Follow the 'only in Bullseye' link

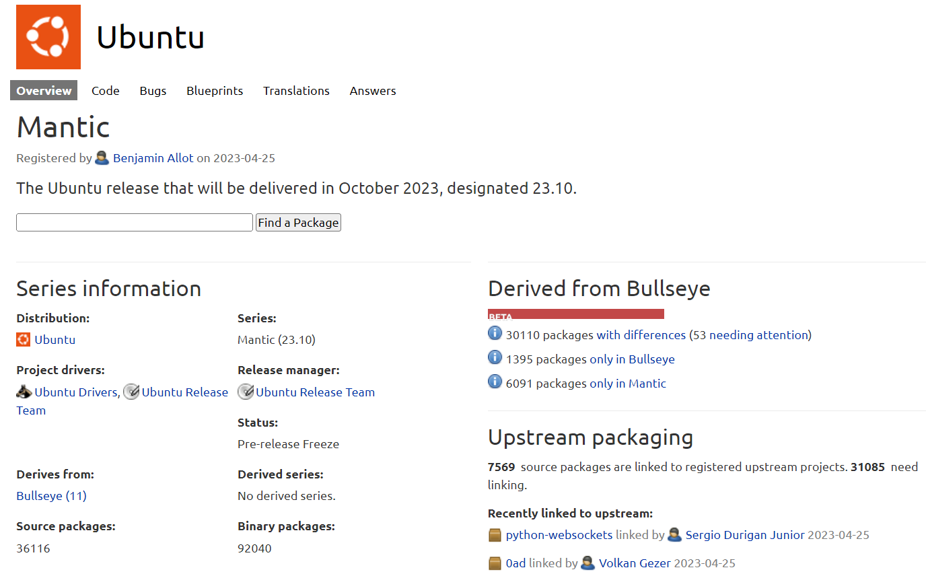tap(632, 359)
